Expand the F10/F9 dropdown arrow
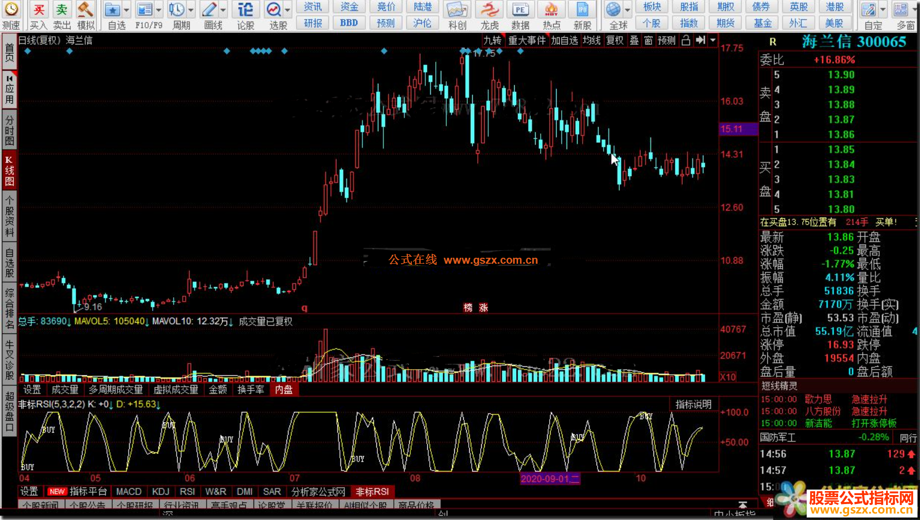 159,9
